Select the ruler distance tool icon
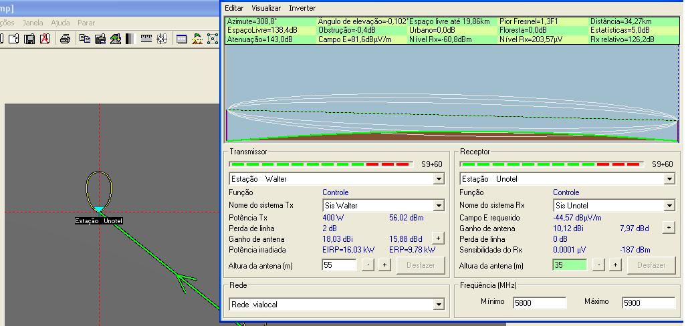Screen dimensions: 686x326 [146, 39]
